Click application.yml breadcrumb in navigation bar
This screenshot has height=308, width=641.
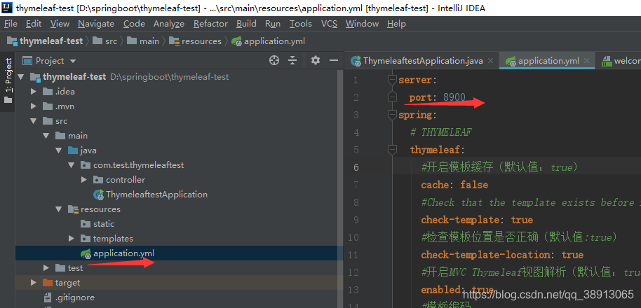tap(268, 41)
